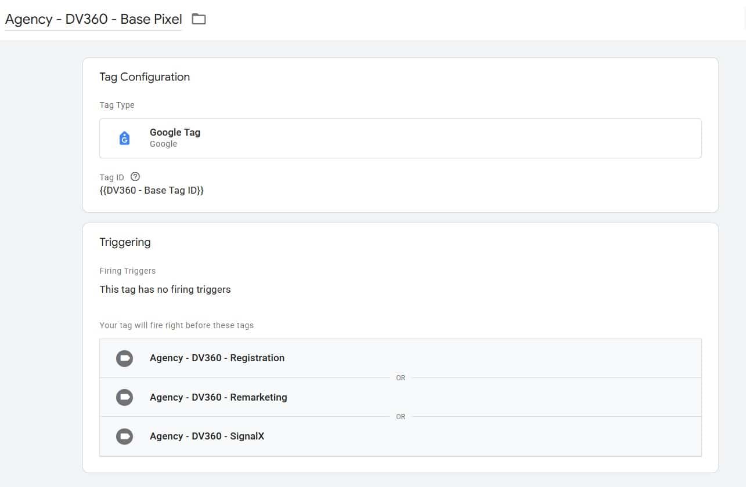Click the Firing Triggers label
Image resolution: width=746 pixels, height=487 pixels.
click(128, 271)
